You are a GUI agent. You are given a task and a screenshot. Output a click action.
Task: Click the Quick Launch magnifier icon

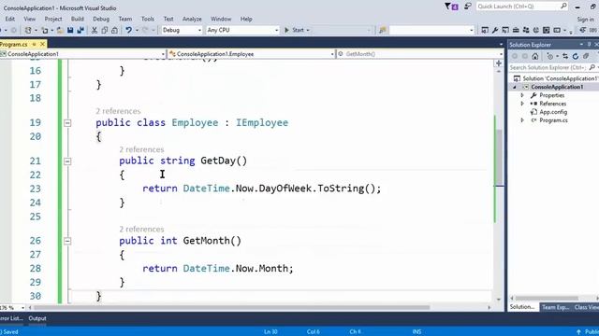pyautogui.click(x=563, y=7)
